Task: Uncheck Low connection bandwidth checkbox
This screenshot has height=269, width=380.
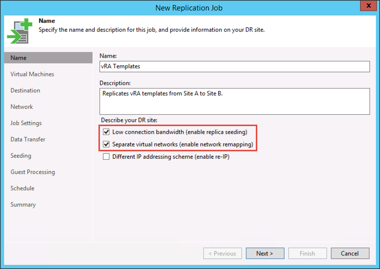Action: click(106, 133)
